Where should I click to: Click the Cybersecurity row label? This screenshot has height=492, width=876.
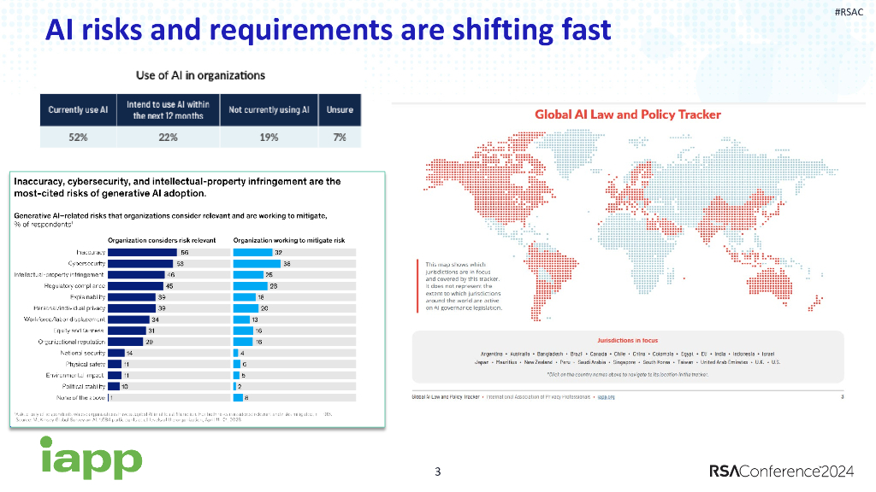86,263
